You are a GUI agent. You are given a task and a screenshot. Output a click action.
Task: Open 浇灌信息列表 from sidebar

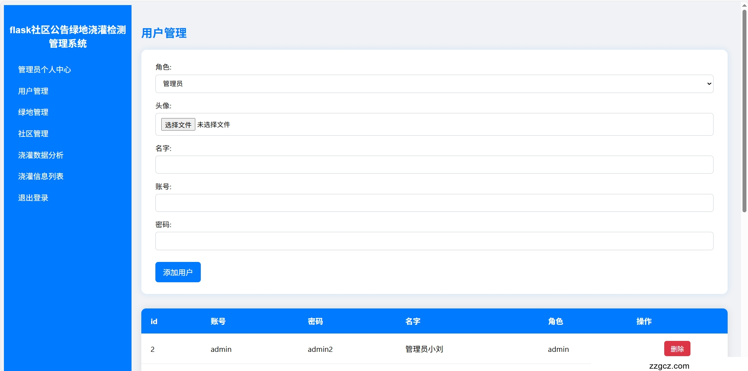pos(41,176)
